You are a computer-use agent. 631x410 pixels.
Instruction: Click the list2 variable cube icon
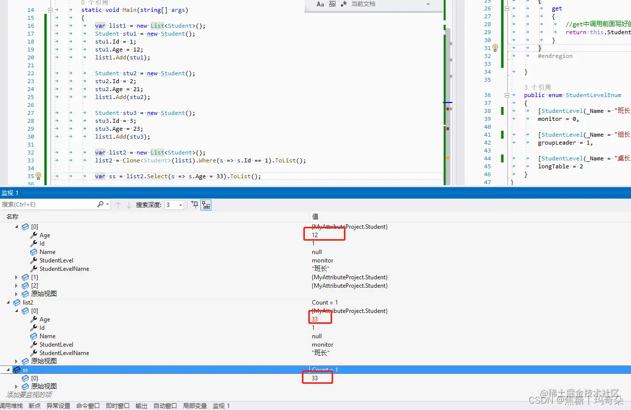(x=16, y=303)
